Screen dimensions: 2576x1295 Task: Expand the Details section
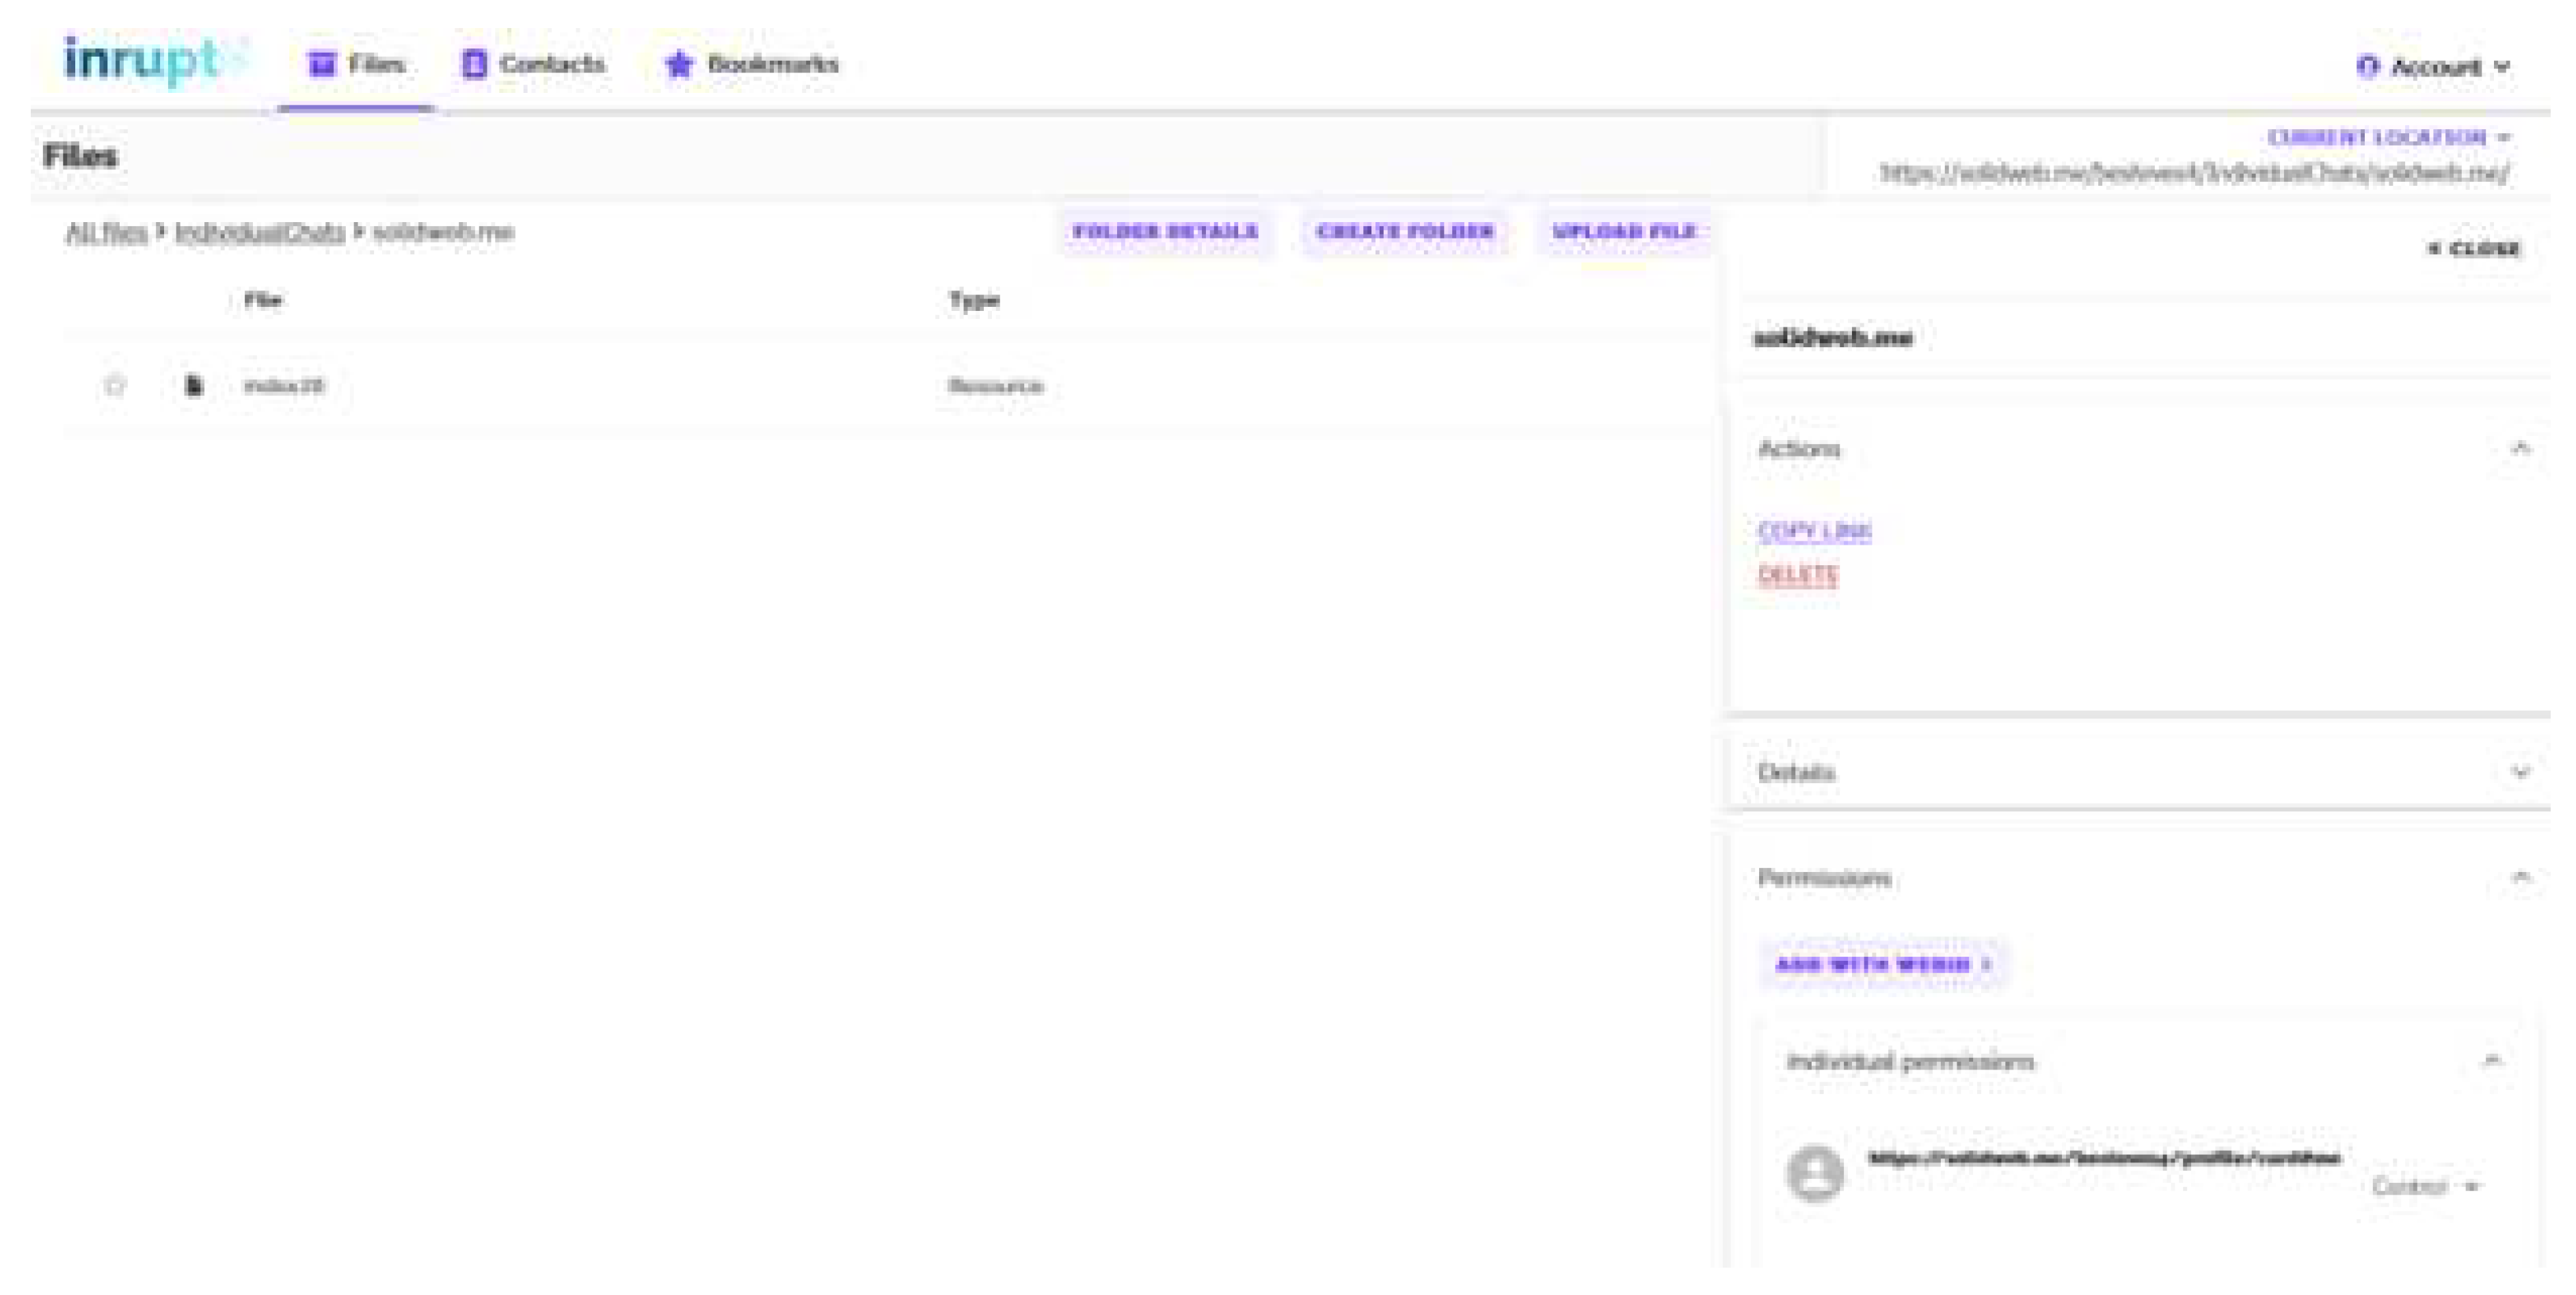pos(2520,772)
